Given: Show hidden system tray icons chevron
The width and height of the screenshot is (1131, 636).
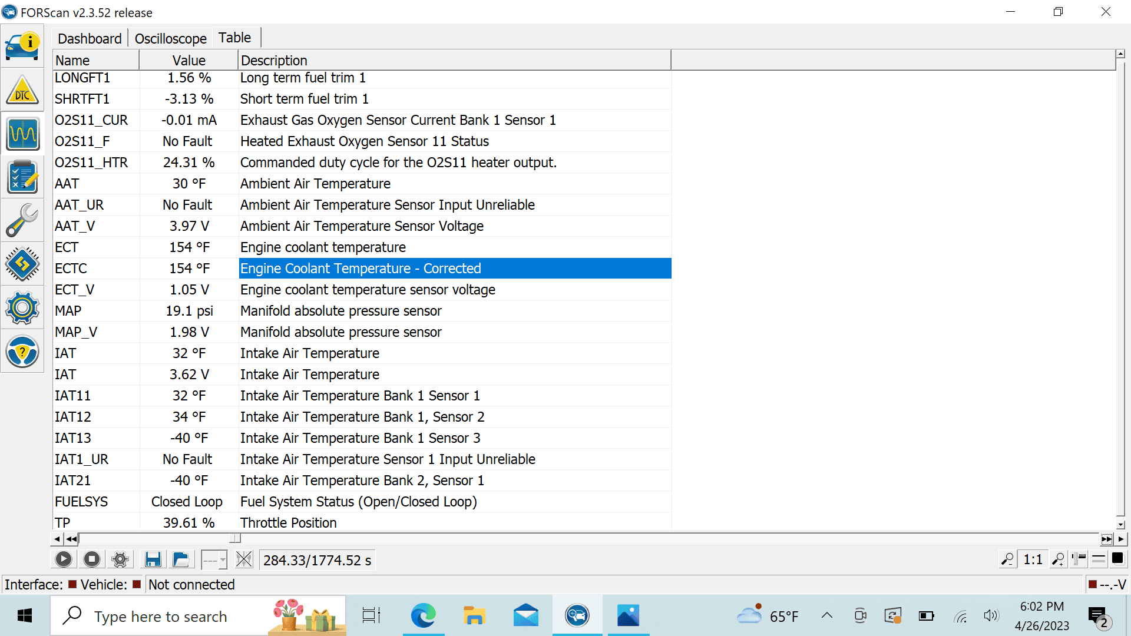Looking at the screenshot, I should click(827, 616).
